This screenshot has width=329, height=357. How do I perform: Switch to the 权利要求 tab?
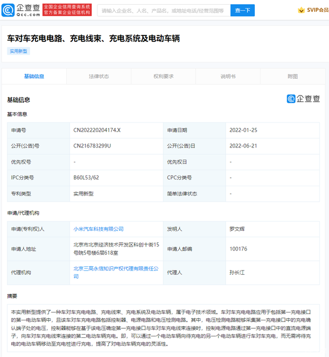(x=163, y=76)
